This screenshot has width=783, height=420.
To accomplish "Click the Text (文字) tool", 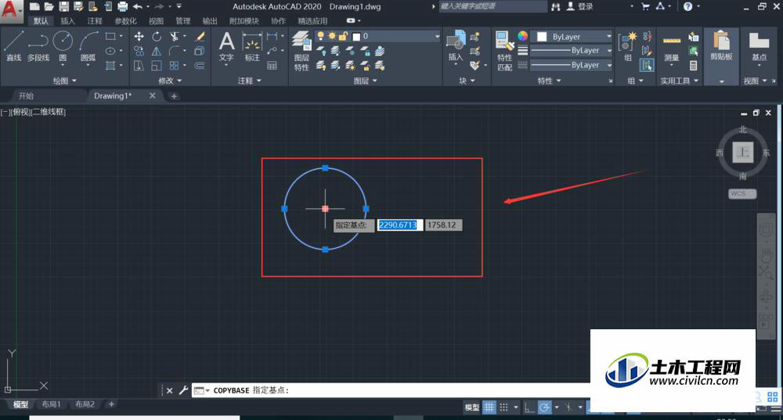I will [226, 46].
